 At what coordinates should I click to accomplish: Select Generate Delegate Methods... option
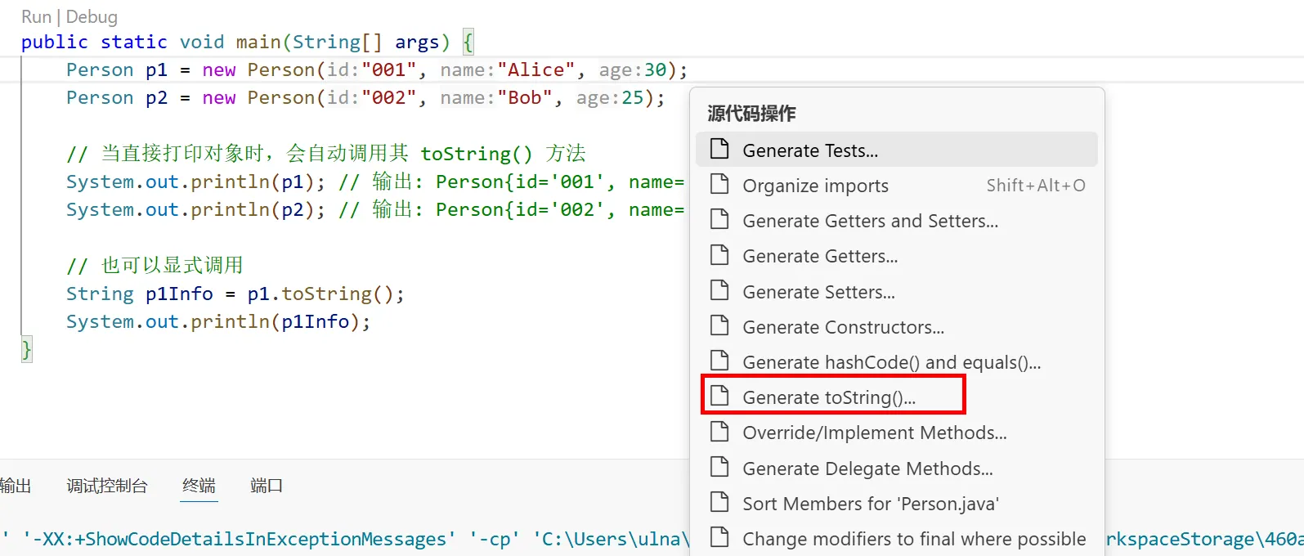pyautogui.click(x=867, y=469)
